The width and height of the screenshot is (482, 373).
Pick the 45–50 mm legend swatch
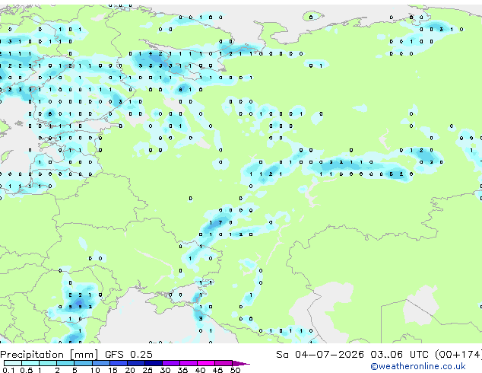click(x=224, y=363)
